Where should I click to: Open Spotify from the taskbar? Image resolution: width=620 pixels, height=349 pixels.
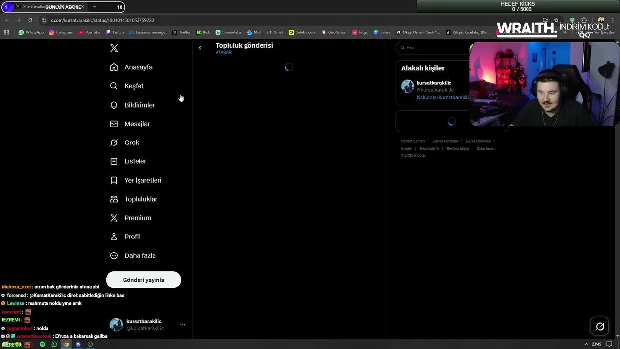pos(42,345)
